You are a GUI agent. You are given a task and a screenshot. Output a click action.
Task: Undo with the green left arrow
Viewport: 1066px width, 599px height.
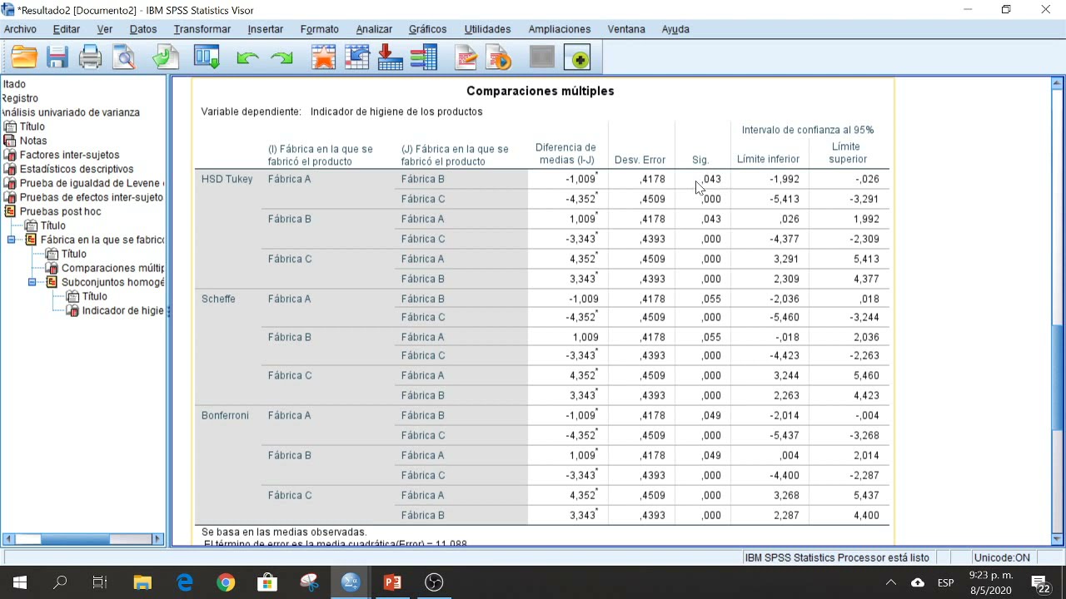click(247, 58)
